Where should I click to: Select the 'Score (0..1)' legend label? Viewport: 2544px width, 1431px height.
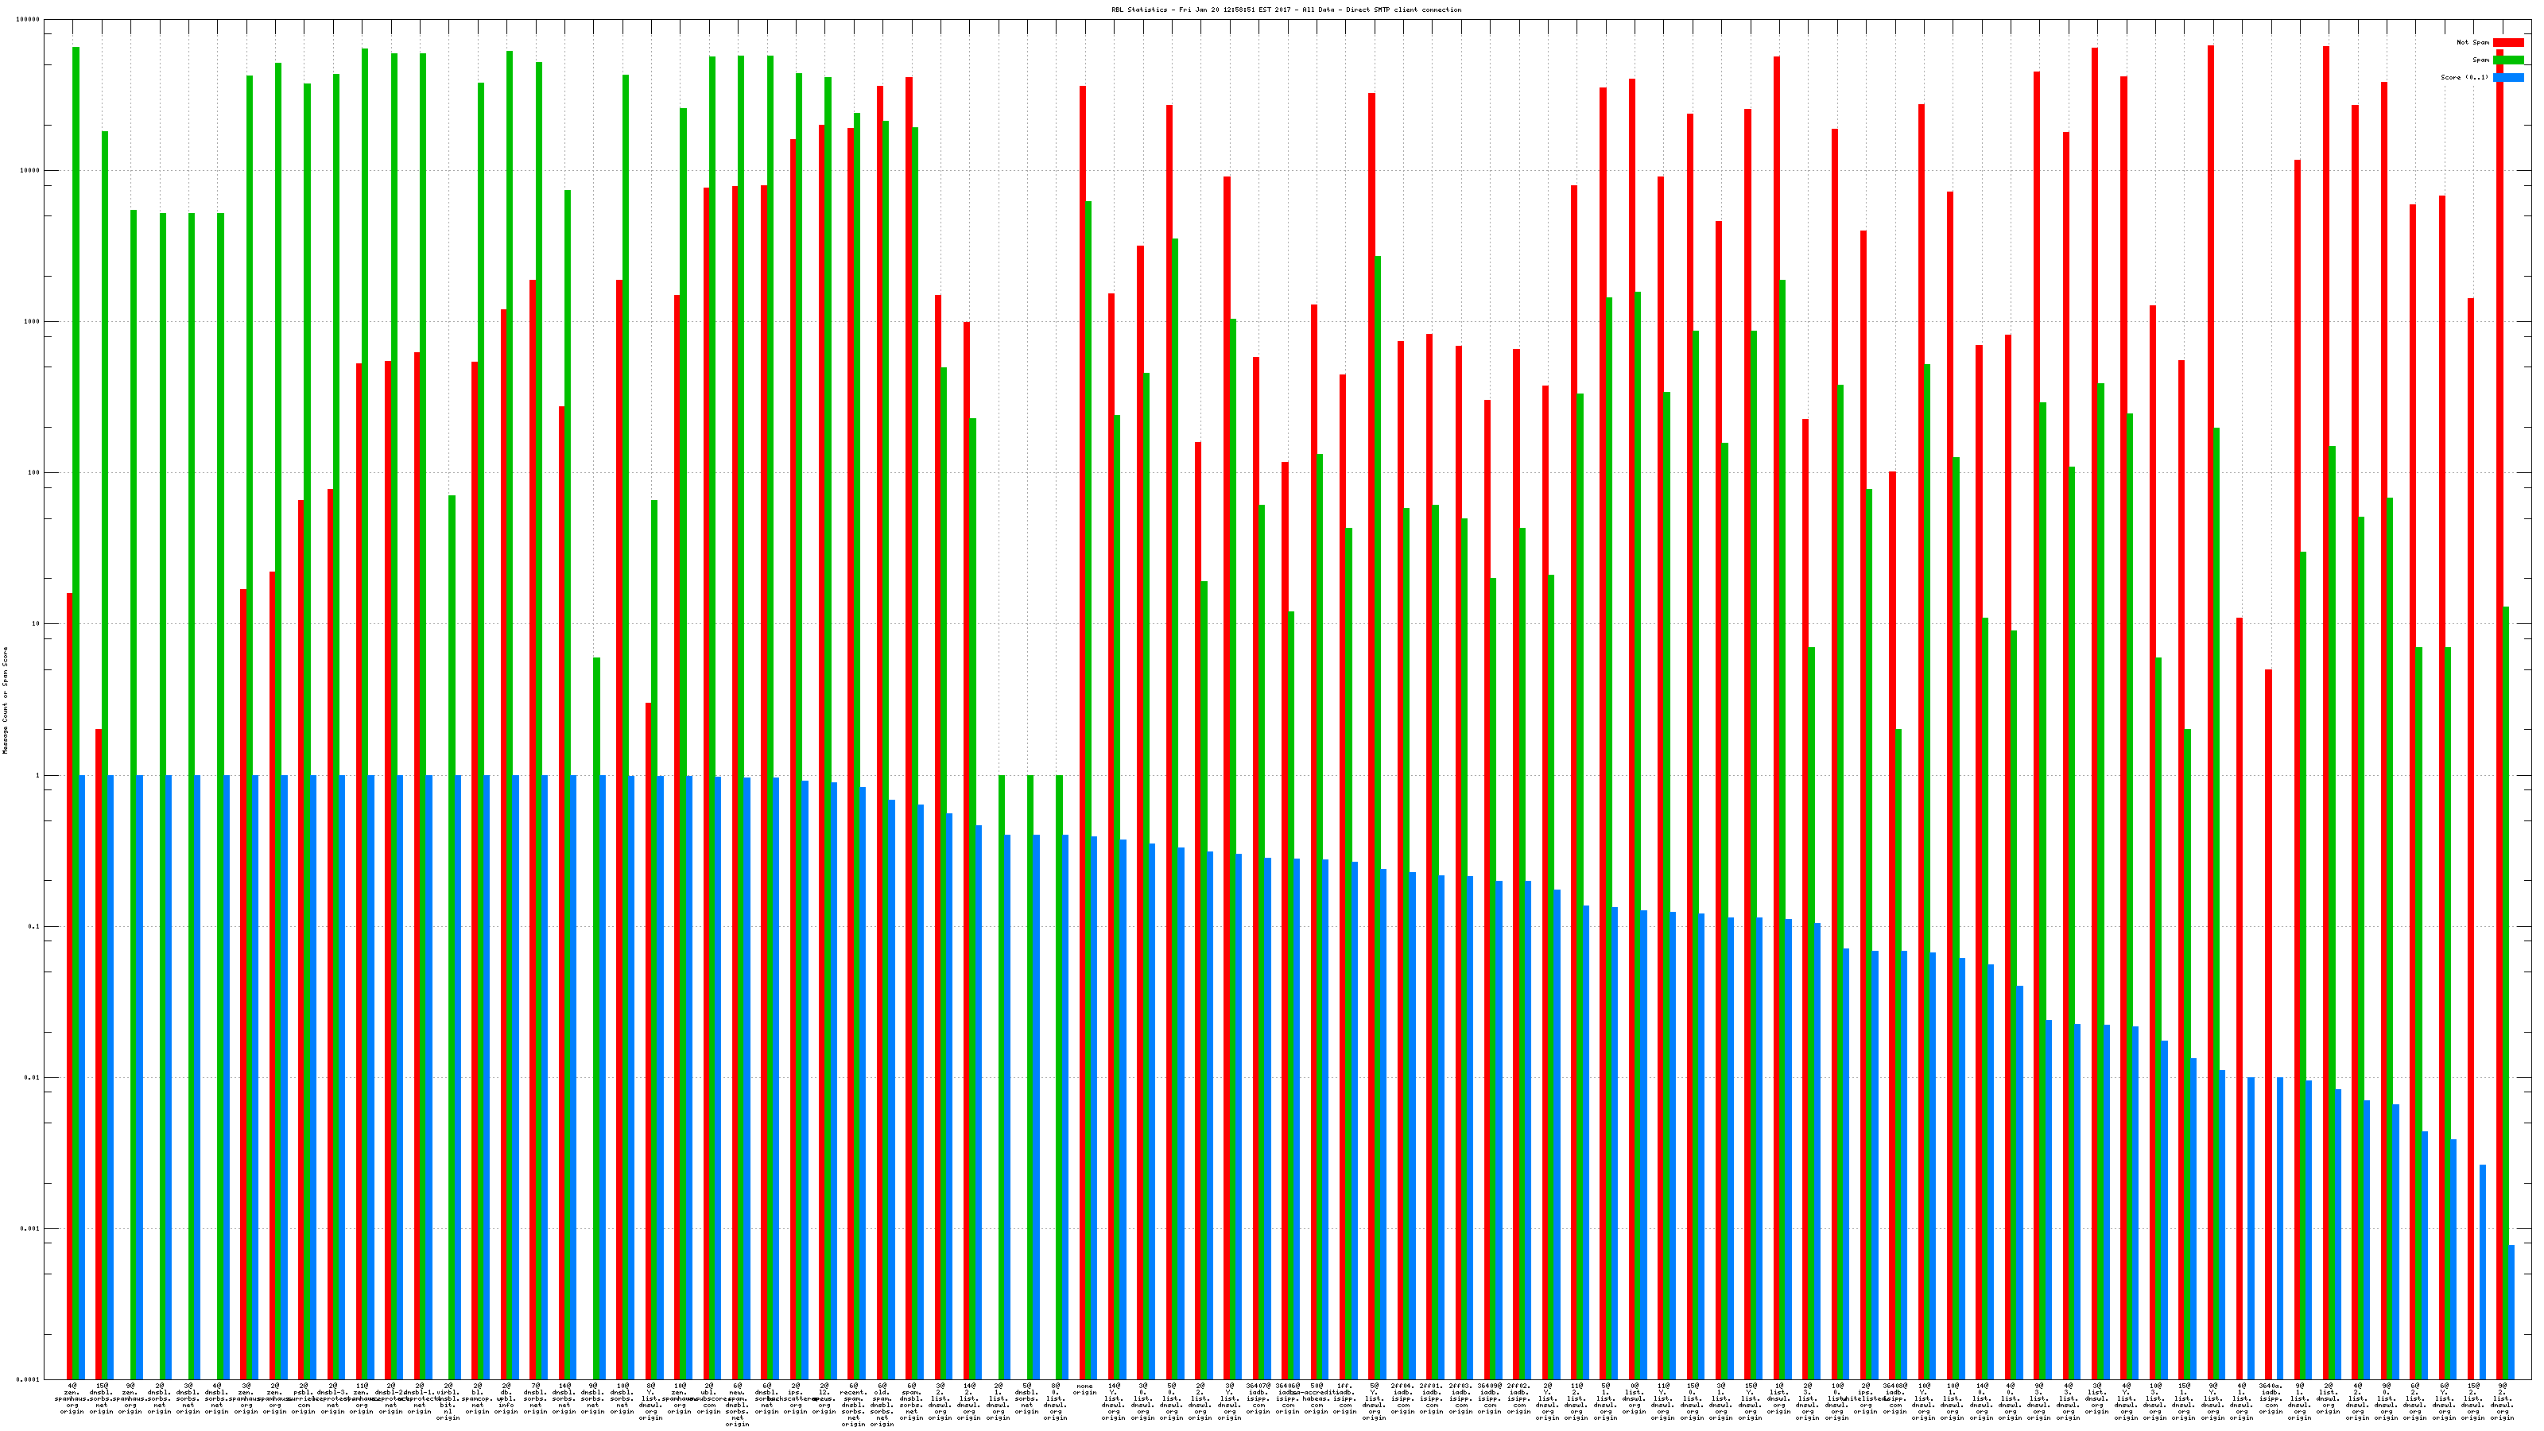[2464, 77]
